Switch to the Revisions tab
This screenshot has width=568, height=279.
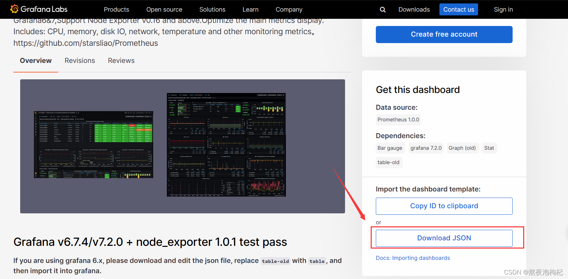80,61
